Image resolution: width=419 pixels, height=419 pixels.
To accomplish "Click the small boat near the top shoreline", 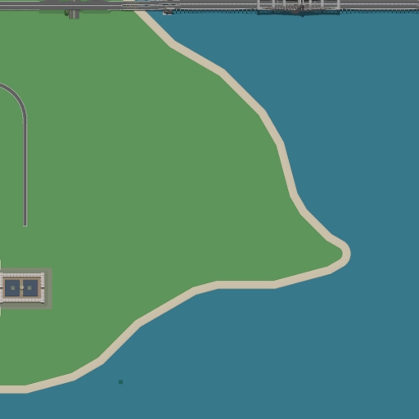I will pos(168,11).
